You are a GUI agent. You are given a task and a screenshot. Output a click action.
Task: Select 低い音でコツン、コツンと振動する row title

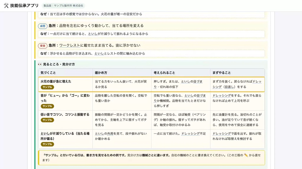coord(65,115)
